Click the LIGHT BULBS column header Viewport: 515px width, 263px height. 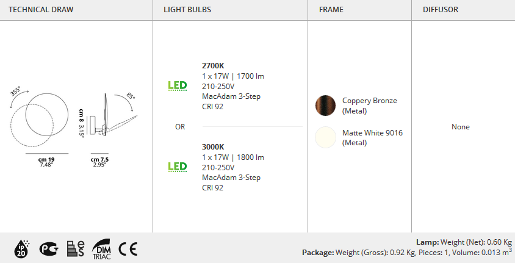tap(187, 10)
